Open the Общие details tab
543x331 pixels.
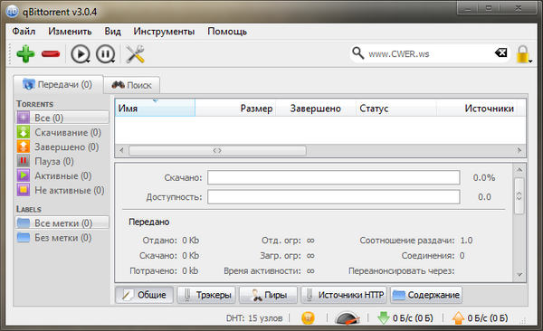(x=145, y=295)
